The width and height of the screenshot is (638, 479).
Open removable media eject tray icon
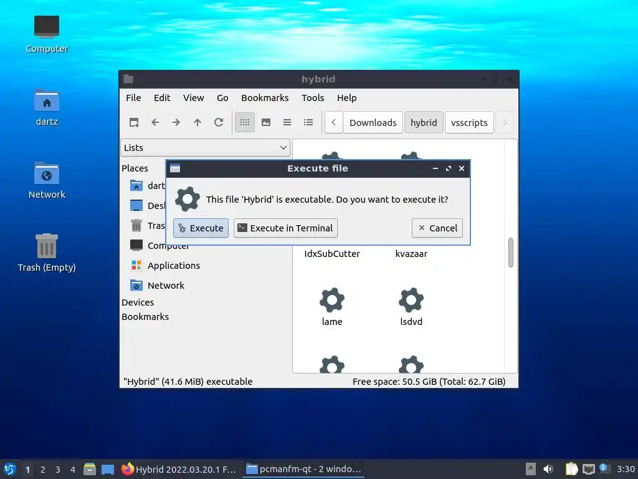[x=531, y=469]
